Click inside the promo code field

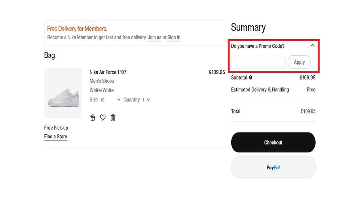[258, 62]
